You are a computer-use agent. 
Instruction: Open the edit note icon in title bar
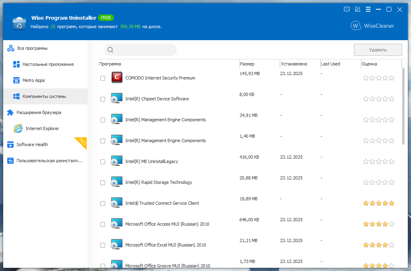358,9
